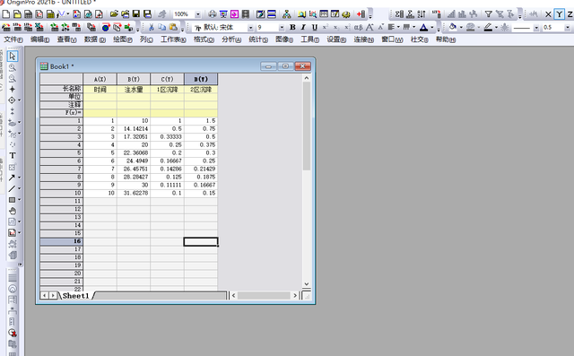The width and height of the screenshot is (574, 356).
Task: Select the Zoom In tool
Action: pyautogui.click(x=12, y=67)
